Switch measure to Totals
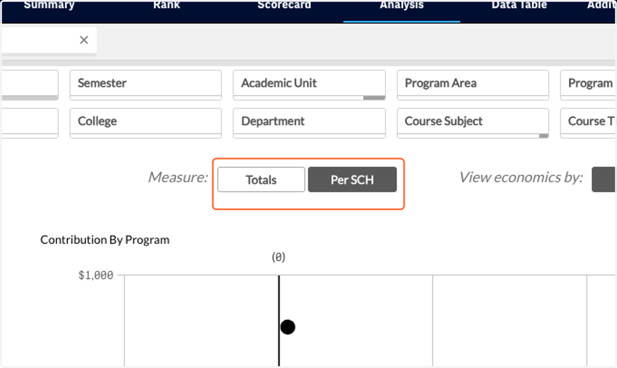Screen dimensions: 617x368 tap(261, 180)
